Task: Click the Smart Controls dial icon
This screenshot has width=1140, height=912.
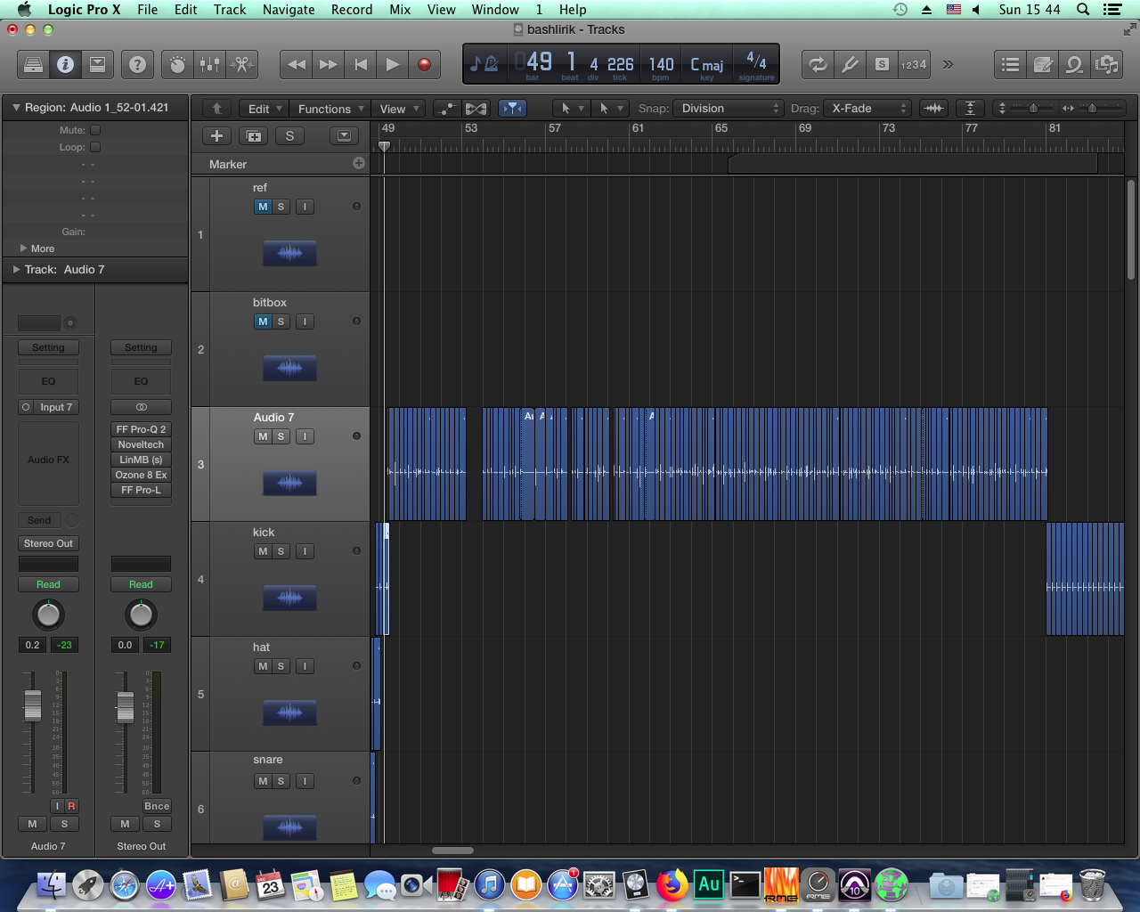Action: tap(177, 64)
